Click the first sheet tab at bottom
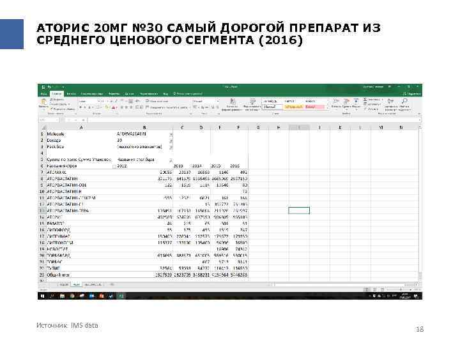Image resolution: width=460 pixels, height=345 pixels. pyautogui.click(x=64, y=284)
